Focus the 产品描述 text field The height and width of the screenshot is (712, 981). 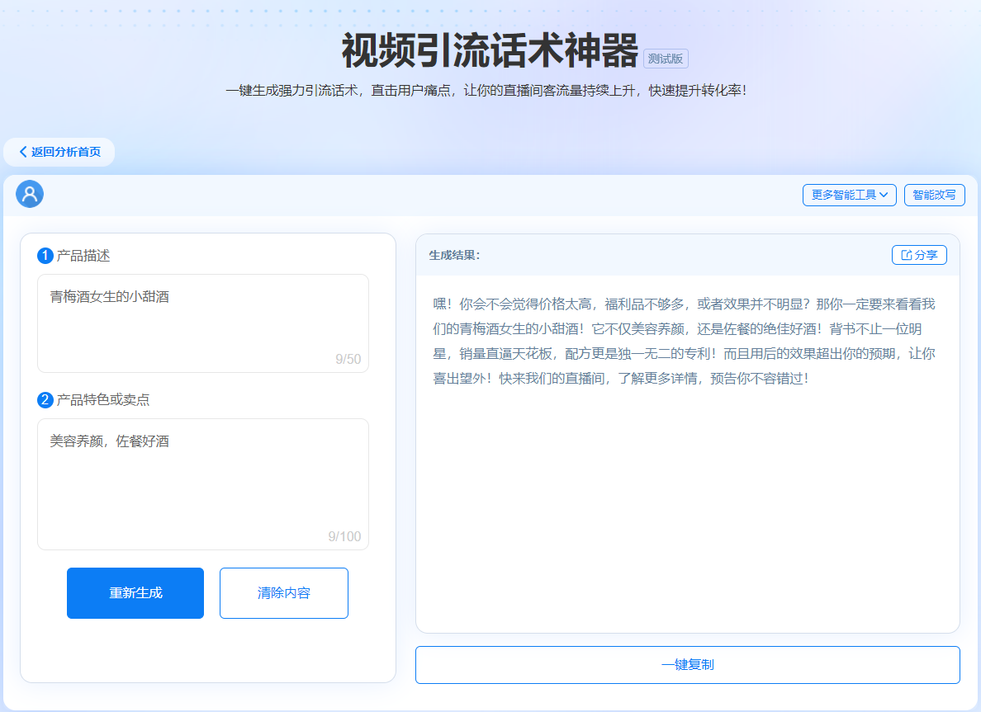[x=202, y=323]
